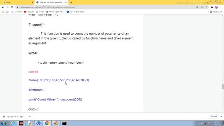224x126 pixels.
Task: Open the screen recorder app in the taskbar
Action: click(21, 123)
